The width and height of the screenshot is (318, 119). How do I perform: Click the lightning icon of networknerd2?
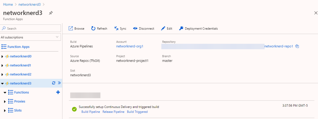7,74
